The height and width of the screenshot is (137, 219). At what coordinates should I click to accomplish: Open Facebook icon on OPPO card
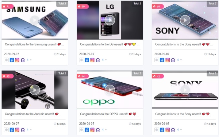pyautogui.click(x=87, y=130)
